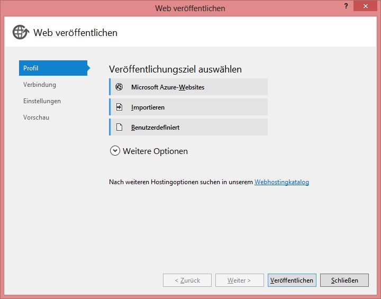Pick the Benutzerdefiniert publish target
The image size is (381, 299).
pos(156,128)
